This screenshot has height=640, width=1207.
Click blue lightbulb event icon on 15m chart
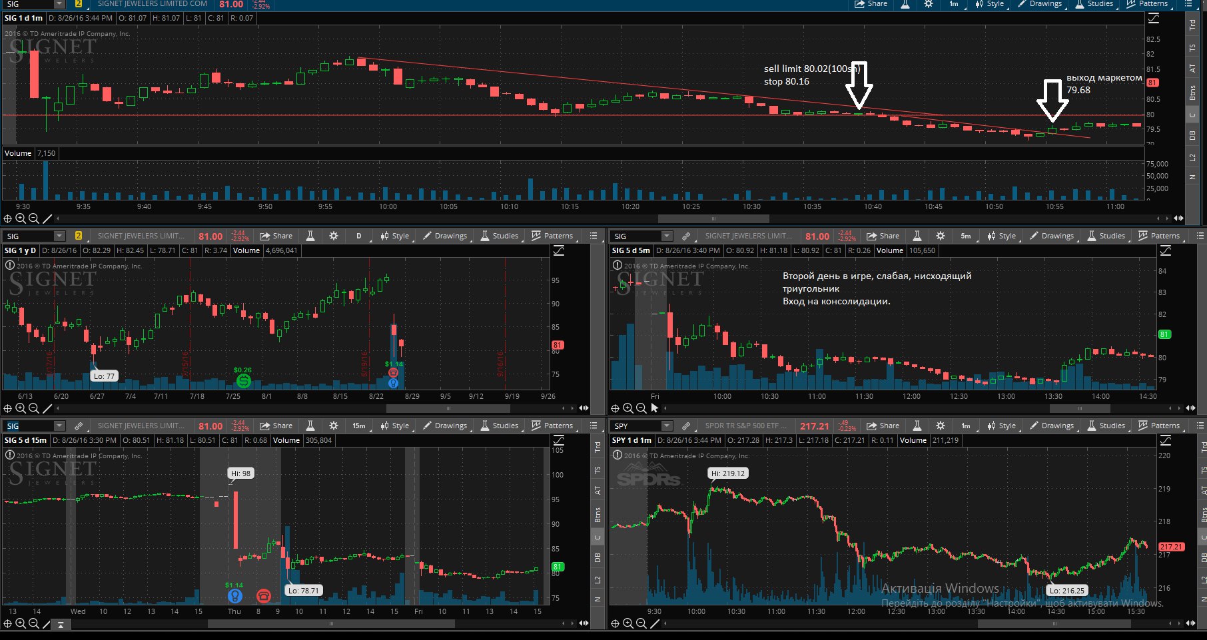[234, 595]
